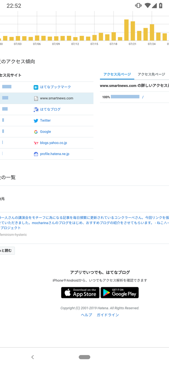
Task: Open the はてなブックマーク referrer link
Action: 55,87
